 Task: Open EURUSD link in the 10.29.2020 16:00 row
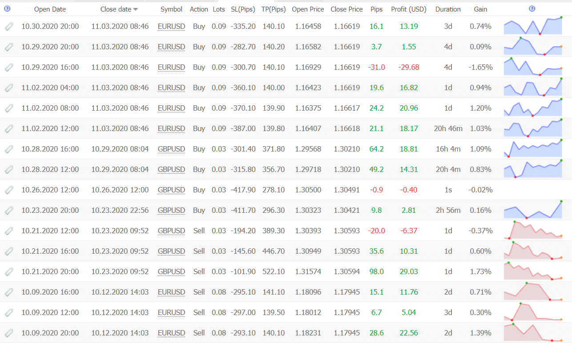(171, 68)
